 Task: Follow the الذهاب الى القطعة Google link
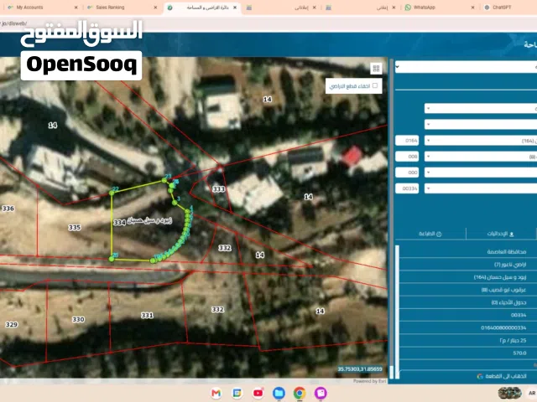(502, 376)
